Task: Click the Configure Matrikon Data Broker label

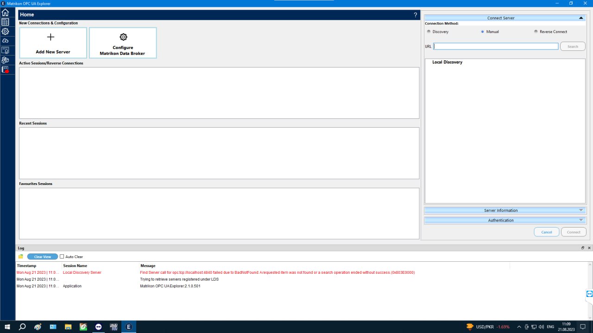Action: [122, 50]
